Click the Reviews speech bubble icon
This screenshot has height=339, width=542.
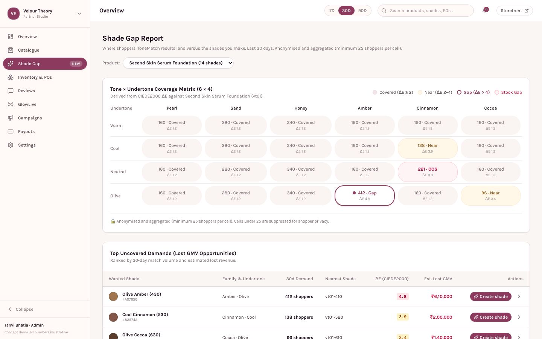(11, 91)
